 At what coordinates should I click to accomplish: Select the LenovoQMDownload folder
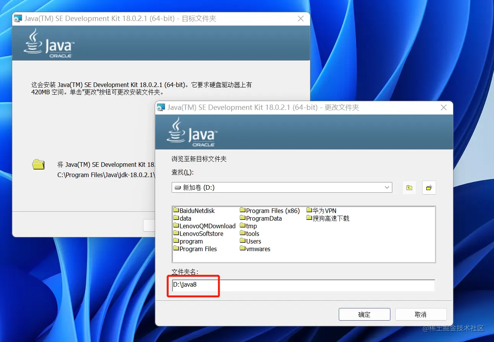[x=205, y=226]
